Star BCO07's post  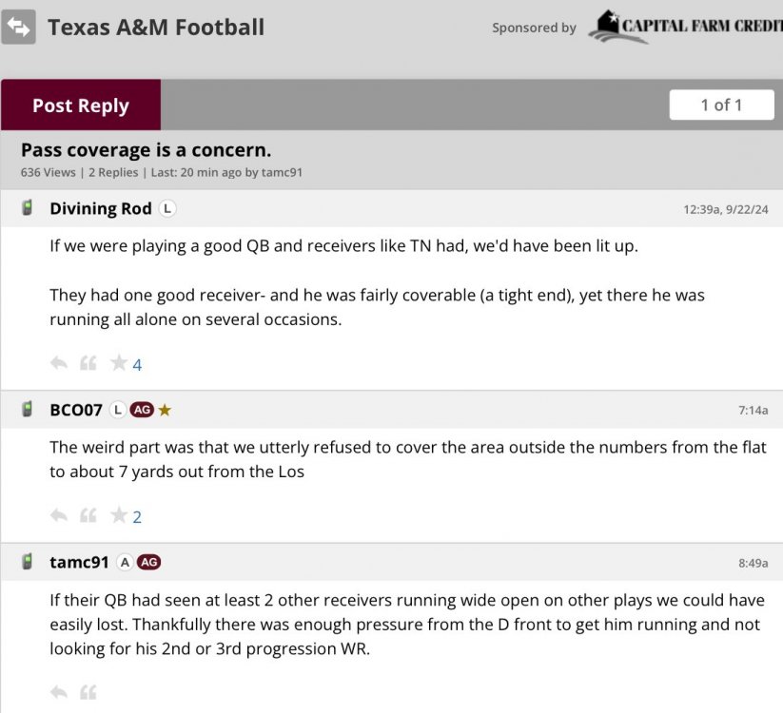(119, 516)
